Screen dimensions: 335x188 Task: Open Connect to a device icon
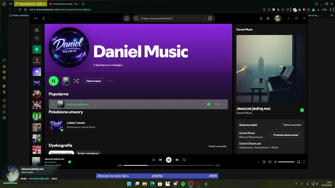(270, 162)
